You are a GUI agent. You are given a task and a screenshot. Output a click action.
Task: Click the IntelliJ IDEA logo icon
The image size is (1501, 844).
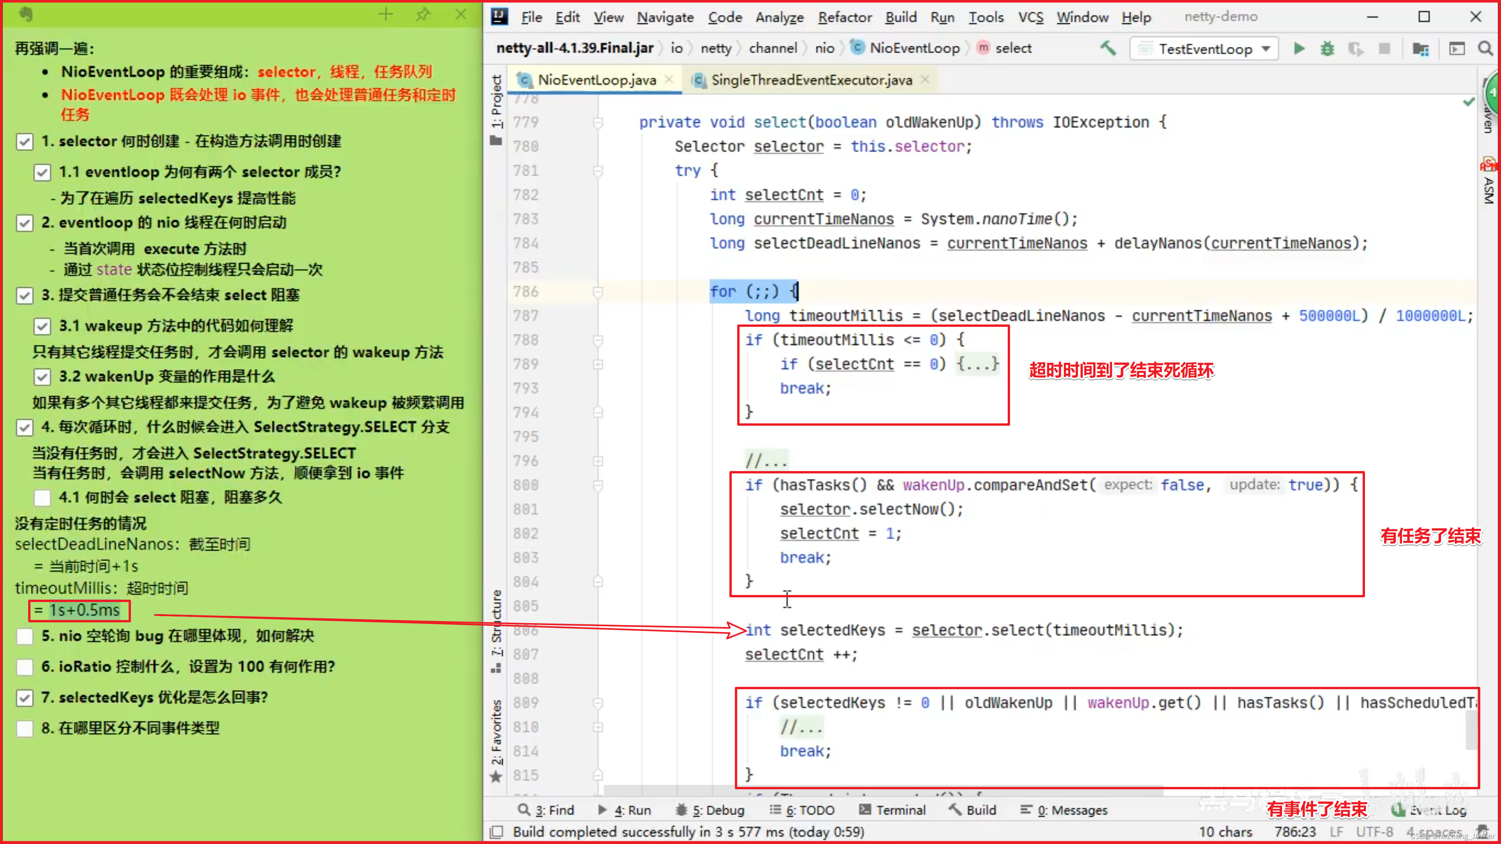pyautogui.click(x=500, y=16)
